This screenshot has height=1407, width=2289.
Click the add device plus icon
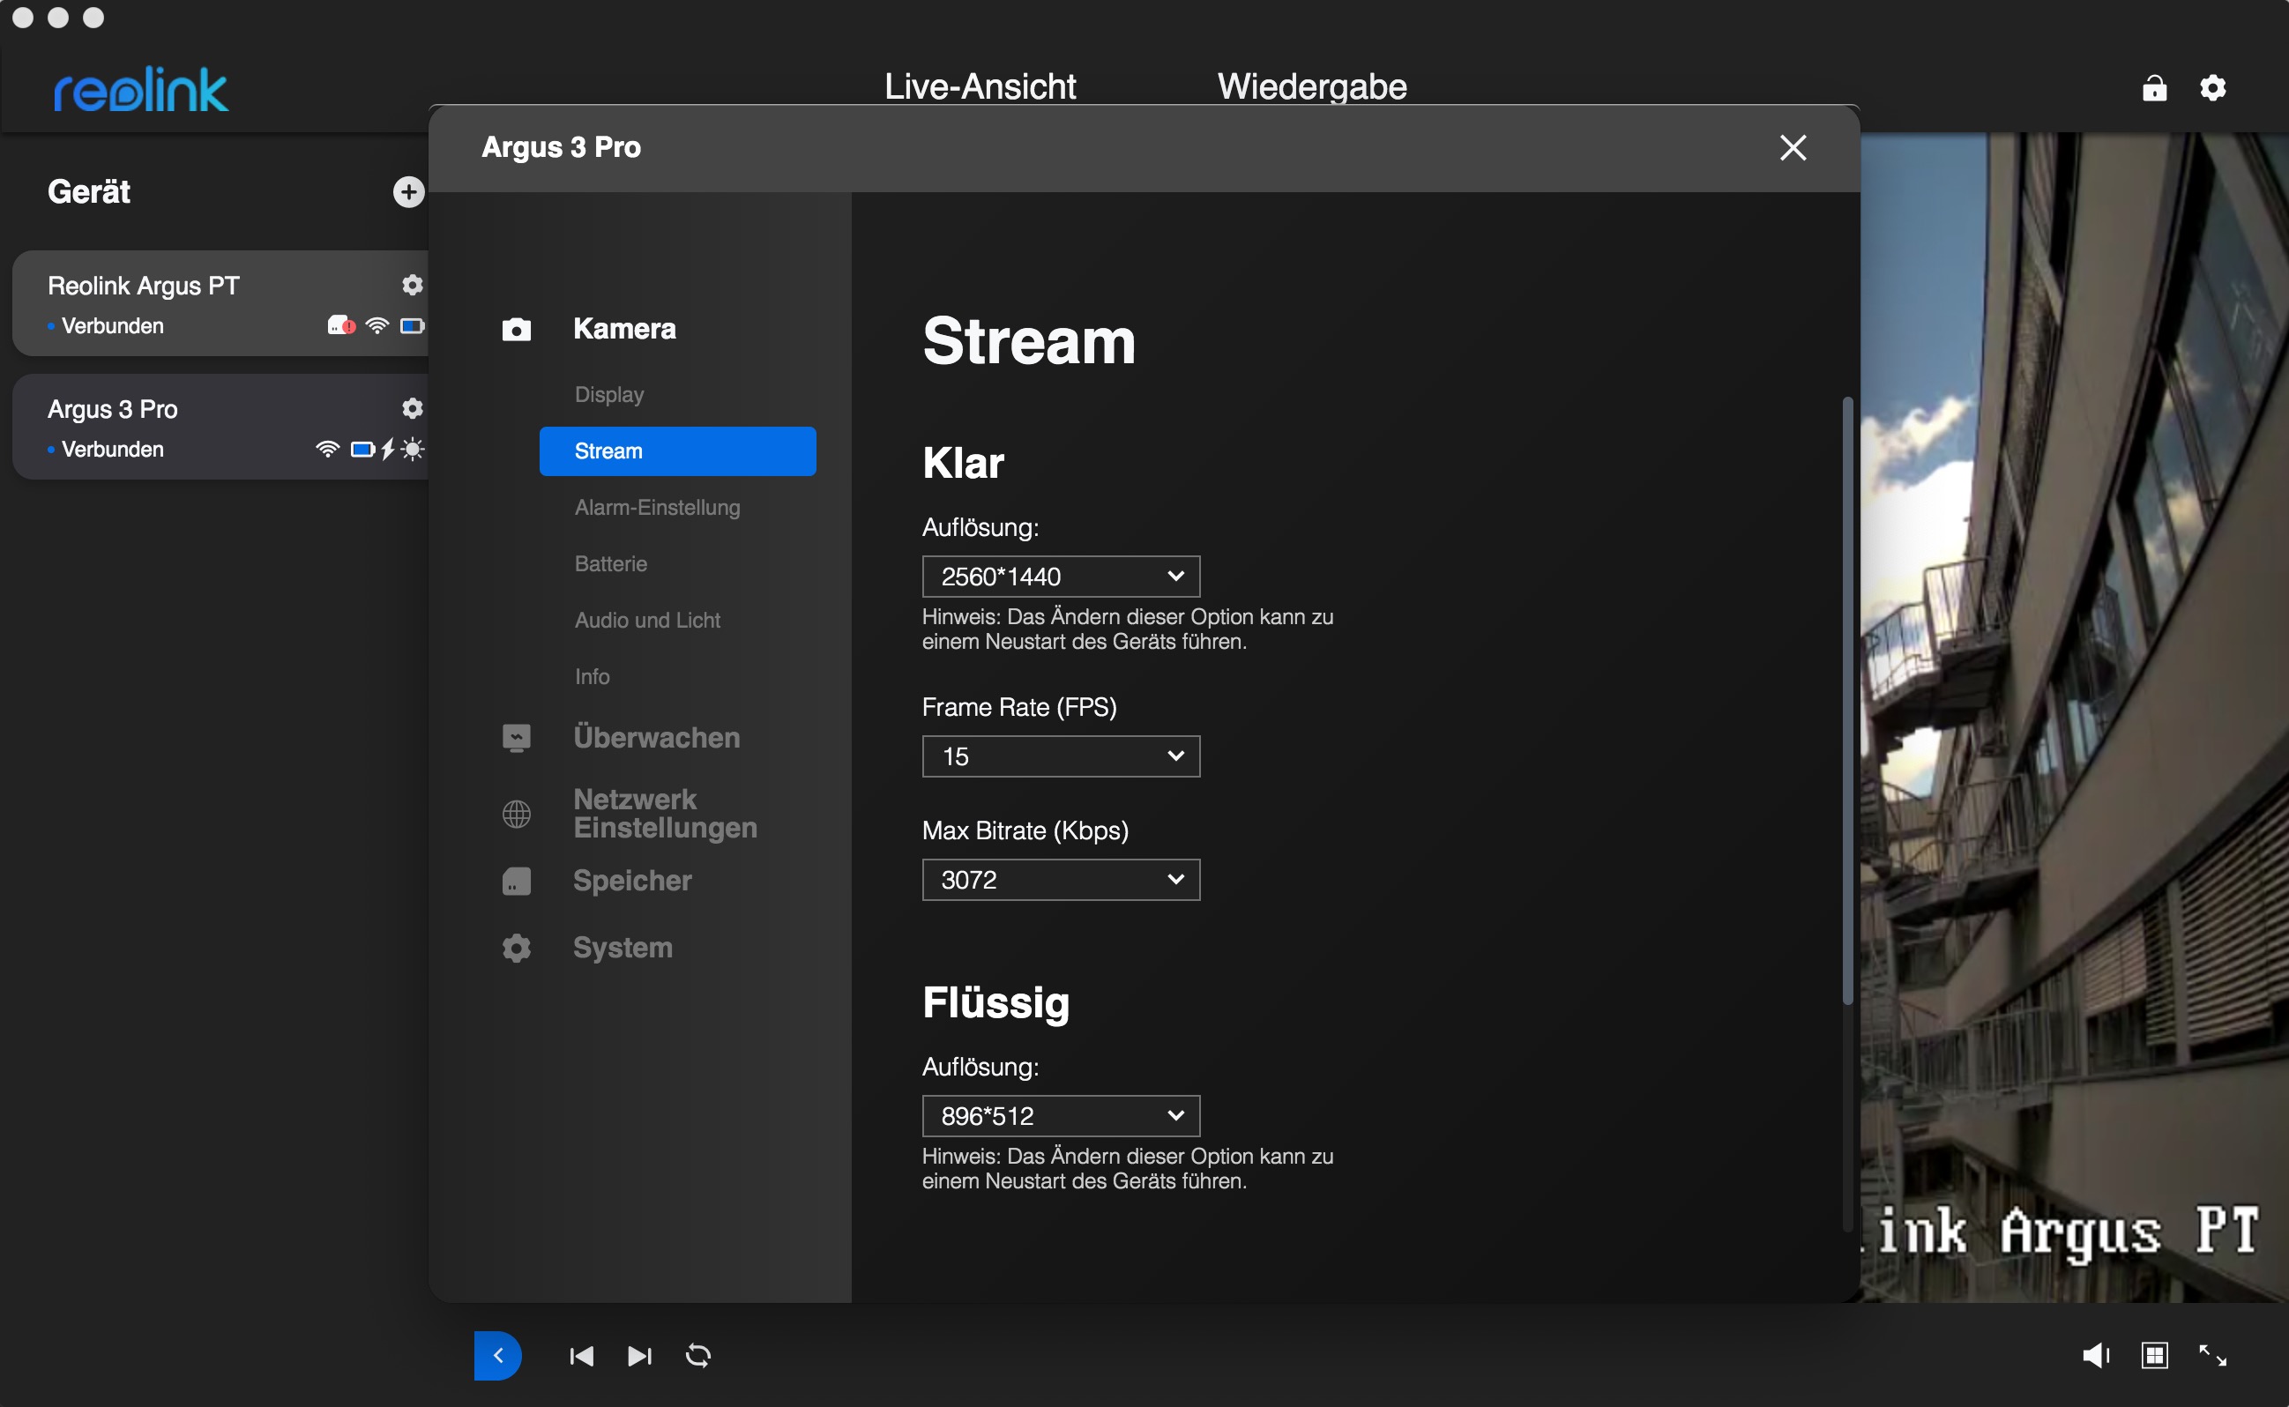[x=407, y=191]
